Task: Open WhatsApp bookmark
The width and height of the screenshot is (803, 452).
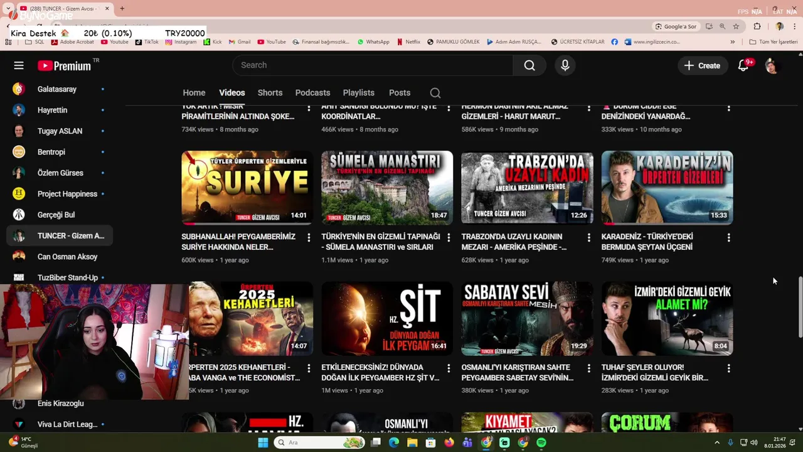Action: 373,42
